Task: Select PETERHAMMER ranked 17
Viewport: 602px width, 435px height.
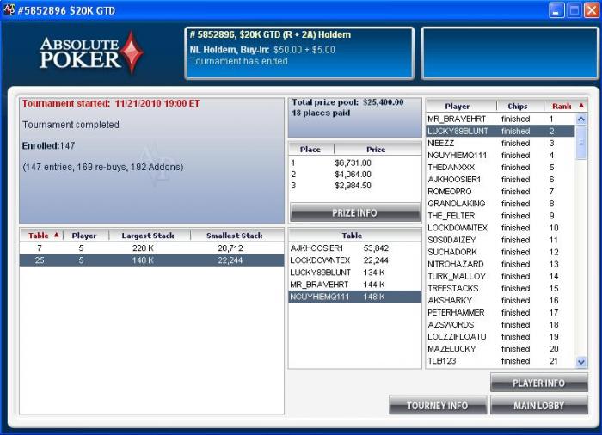Action: click(501, 313)
